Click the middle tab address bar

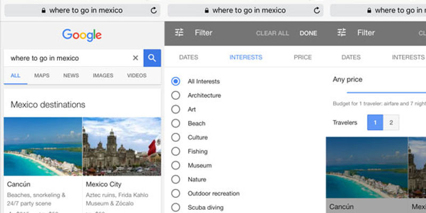point(245,11)
